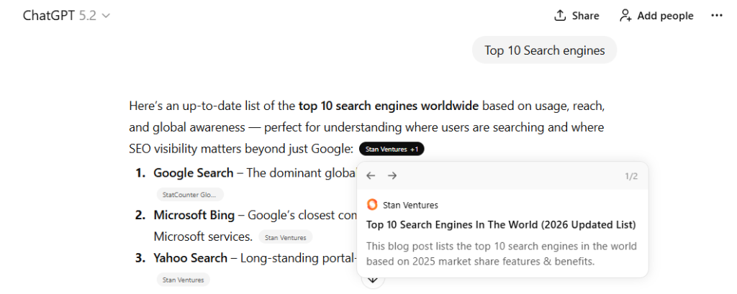Open the ChatGPT 5.2 model selector dropdown
Screen dimensions: 737x294
[x=66, y=15]
